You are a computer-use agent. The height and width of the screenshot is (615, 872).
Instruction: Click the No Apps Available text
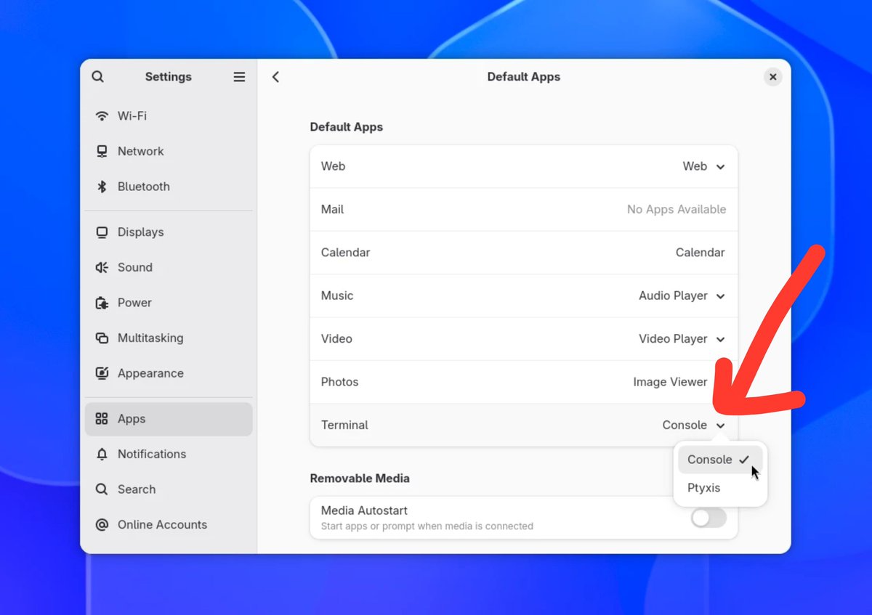pyautogui.click(x=677, y=209)
